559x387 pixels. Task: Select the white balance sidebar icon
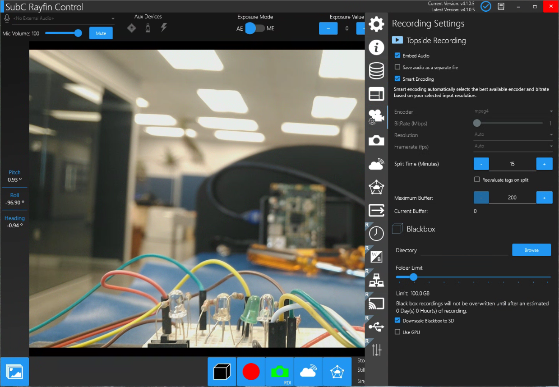coord(376,256)
